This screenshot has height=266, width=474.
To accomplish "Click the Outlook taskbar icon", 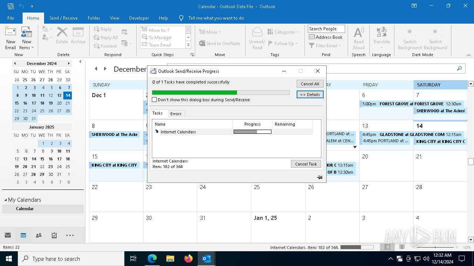I will coord(207,259).
